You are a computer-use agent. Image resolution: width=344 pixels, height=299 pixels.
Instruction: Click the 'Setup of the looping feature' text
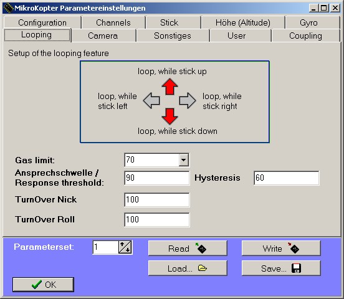click(x=59, y=54)
